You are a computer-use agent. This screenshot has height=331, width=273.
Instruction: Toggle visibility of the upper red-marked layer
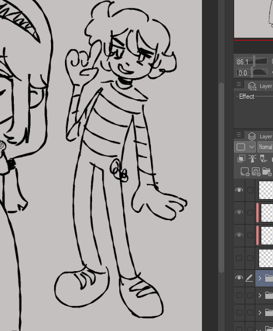coord(239,212)
